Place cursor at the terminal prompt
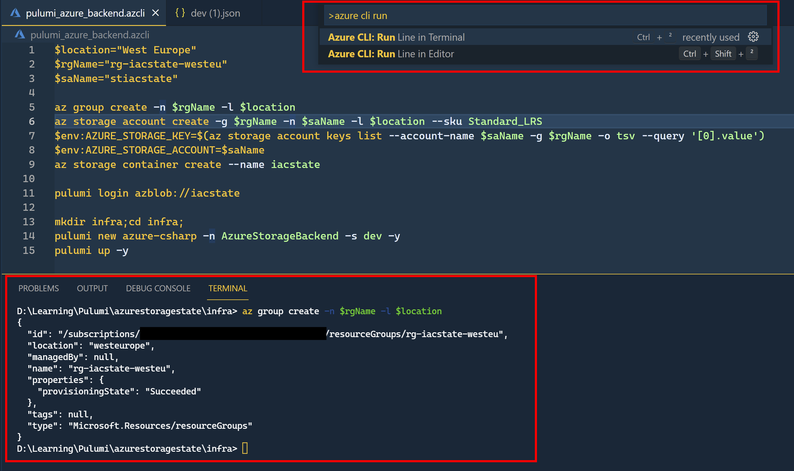This screenshot has width=794, height=471. pos(244,448)
